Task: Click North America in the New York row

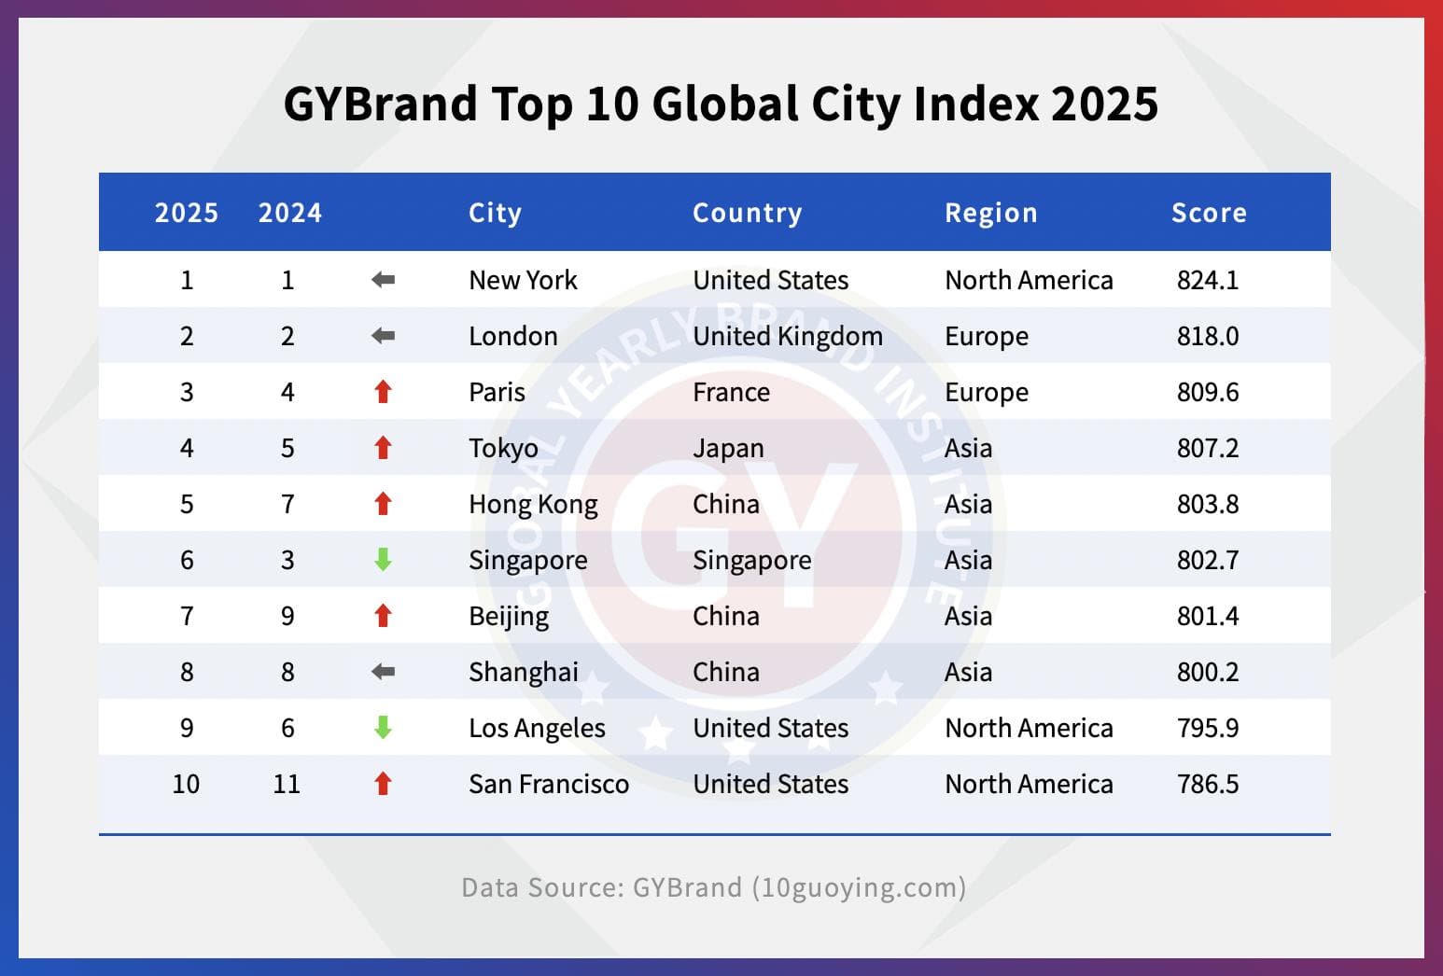Action: tap(1029, 280)
